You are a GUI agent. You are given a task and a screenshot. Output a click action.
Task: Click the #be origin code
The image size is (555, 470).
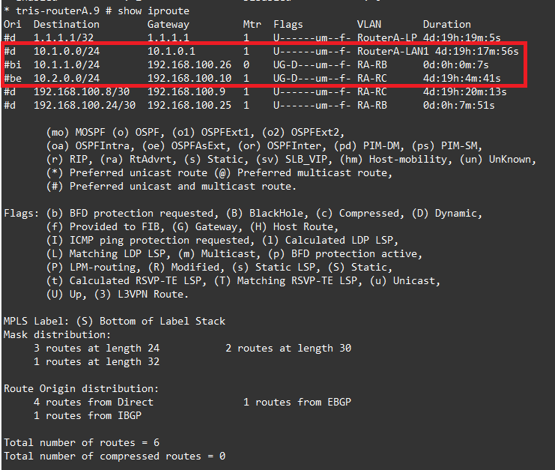click(12, 78)
